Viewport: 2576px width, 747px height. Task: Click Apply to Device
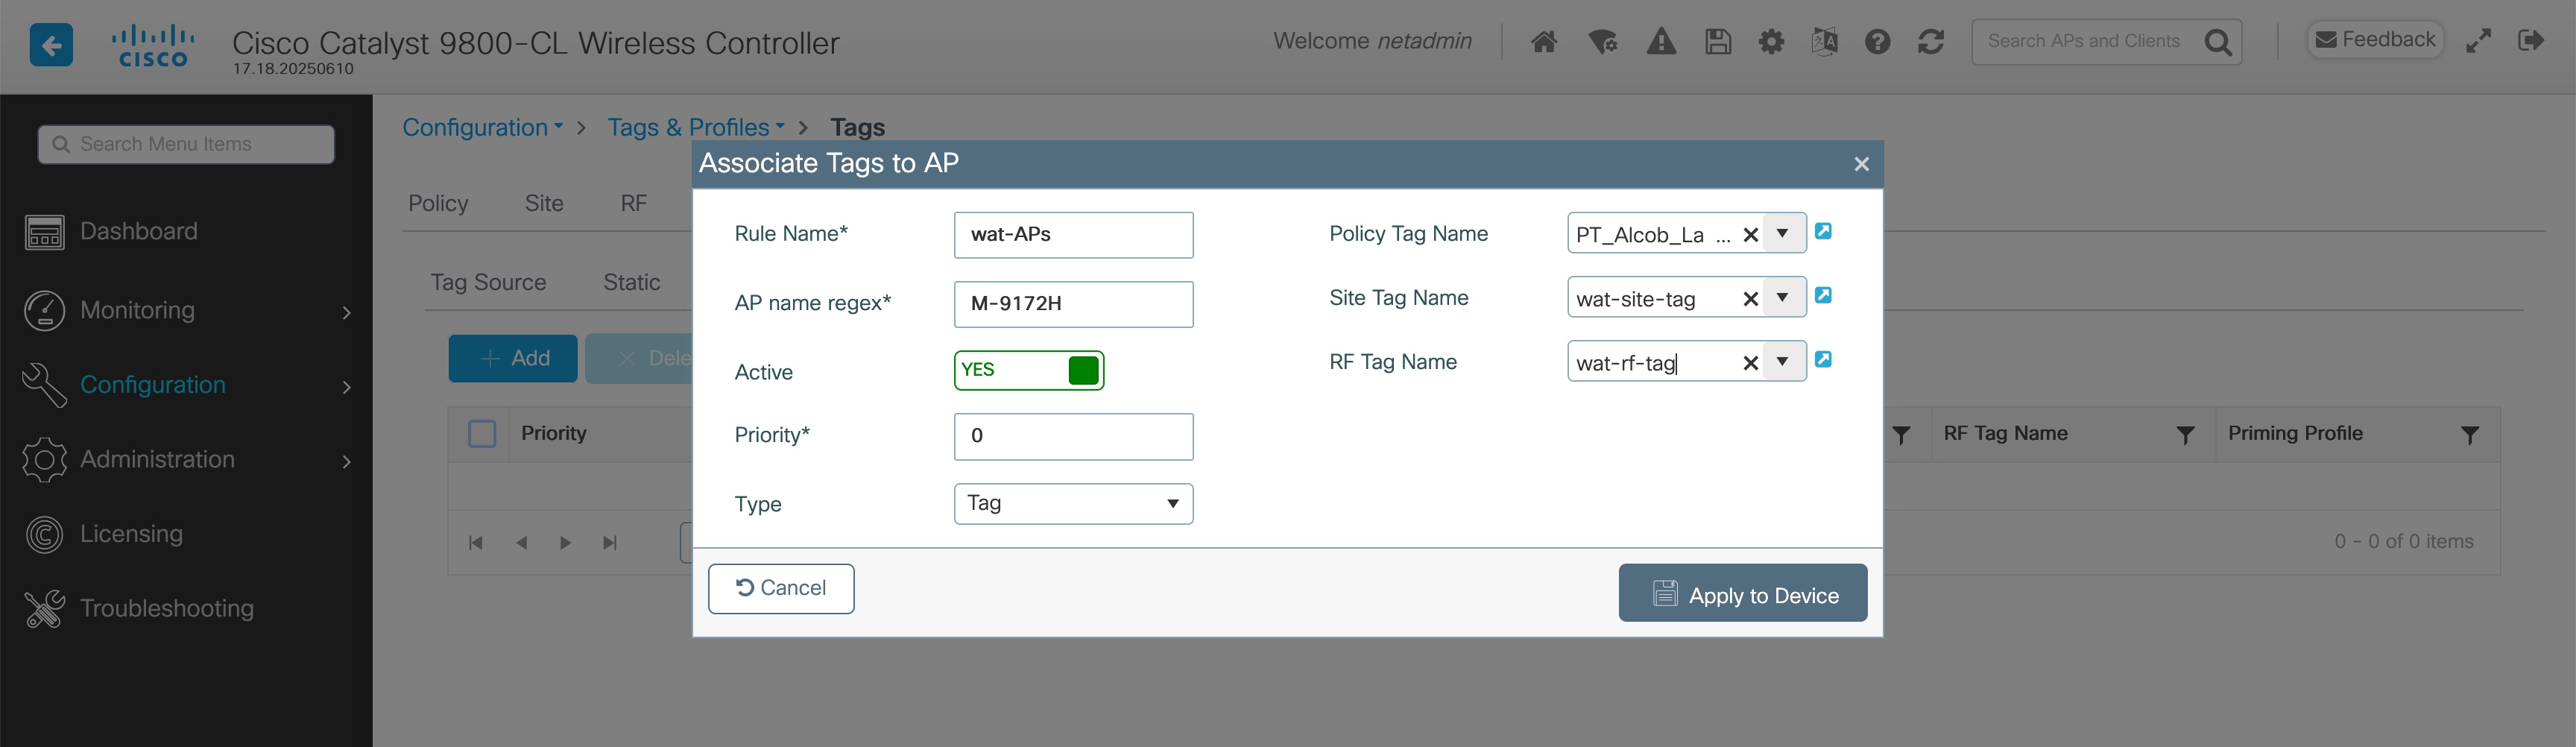1742,592
